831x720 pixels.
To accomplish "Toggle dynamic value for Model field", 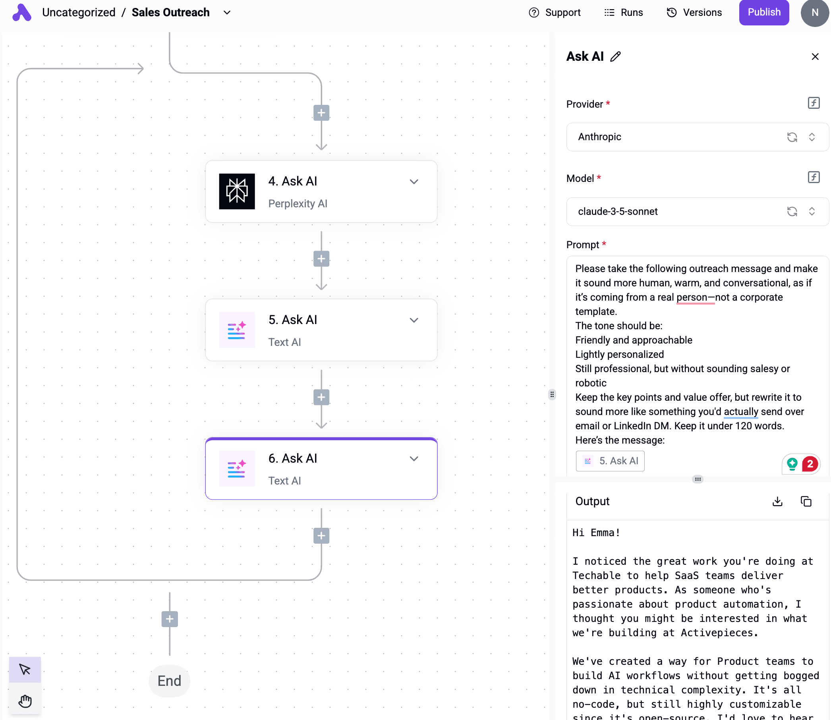I will (x=814, y=177).
